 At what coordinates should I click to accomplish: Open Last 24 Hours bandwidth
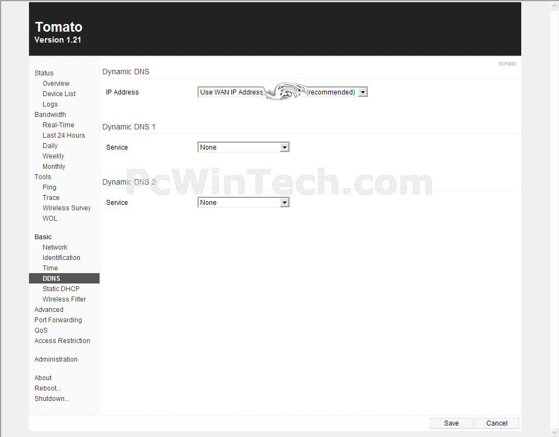coord(64,135)
